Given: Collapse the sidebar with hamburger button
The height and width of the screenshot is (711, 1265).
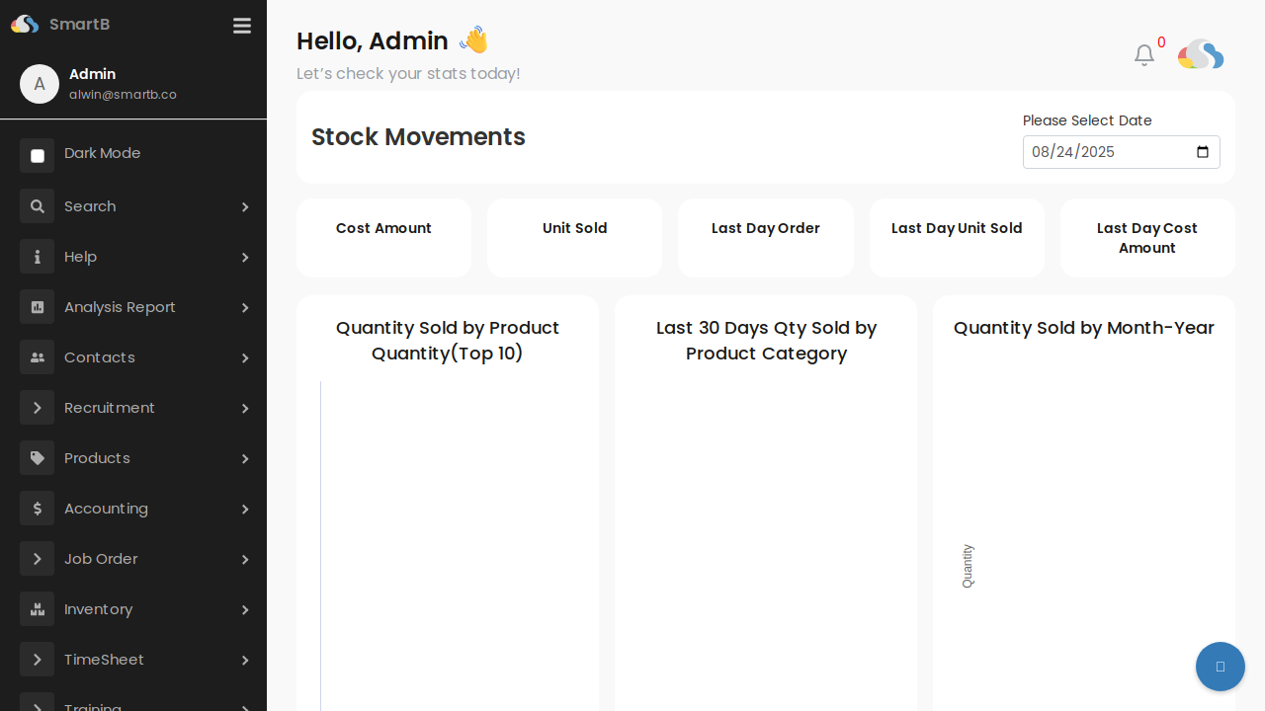Looking at the screenshot, I should click(x=241, y=26).
